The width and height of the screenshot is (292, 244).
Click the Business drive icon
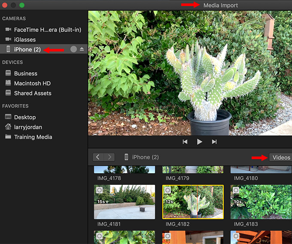click(x=8, y=73)
